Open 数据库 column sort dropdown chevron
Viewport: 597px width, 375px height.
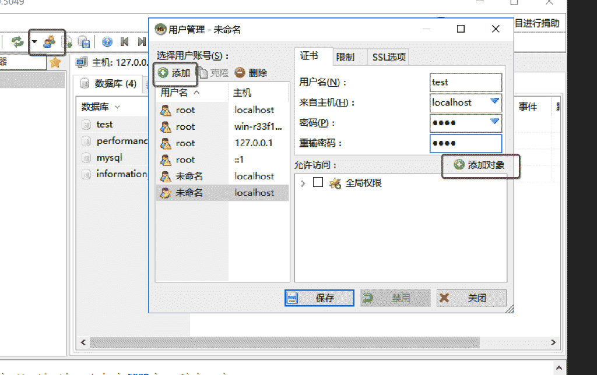(117, 107)
